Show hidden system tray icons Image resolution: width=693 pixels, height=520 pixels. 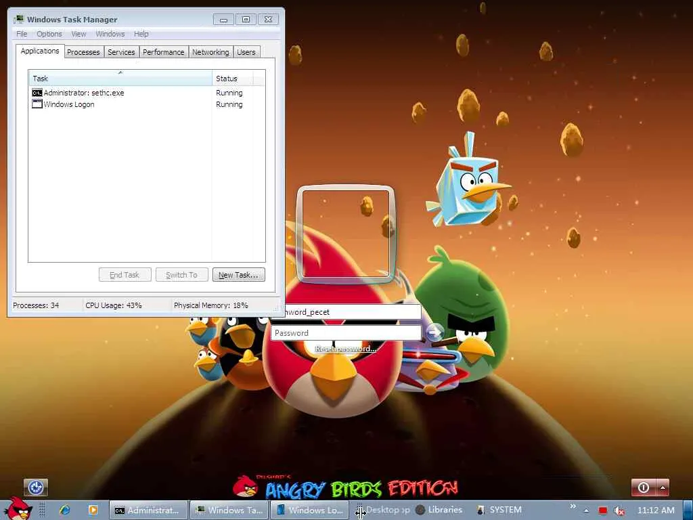tap(587, 511)
